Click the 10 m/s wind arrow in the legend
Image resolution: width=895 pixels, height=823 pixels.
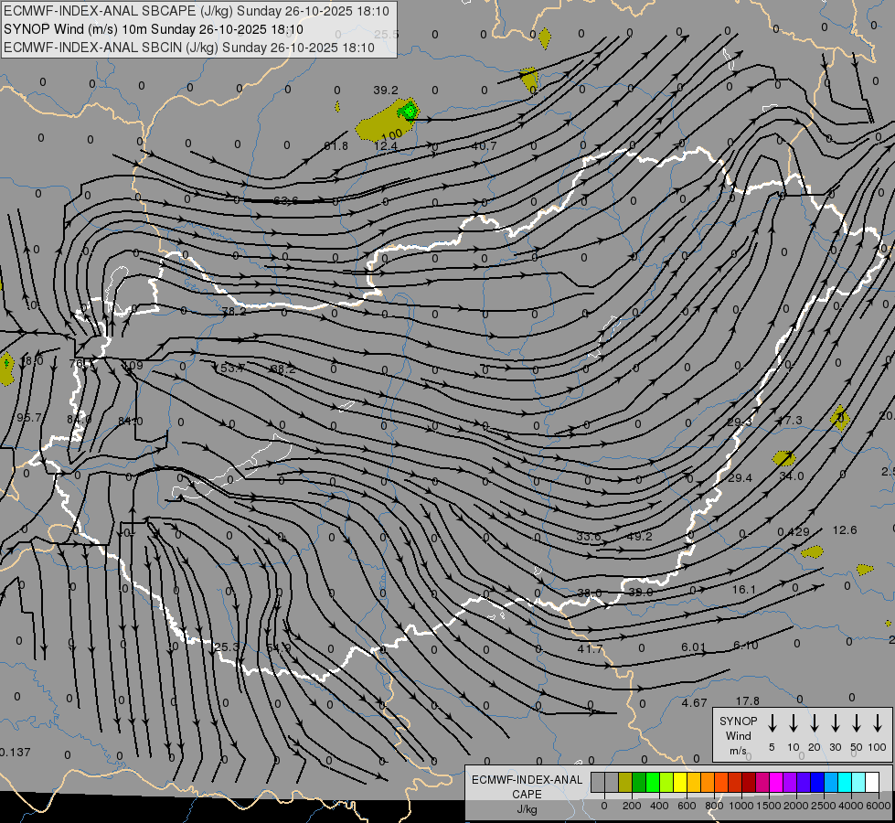[794, 723]
